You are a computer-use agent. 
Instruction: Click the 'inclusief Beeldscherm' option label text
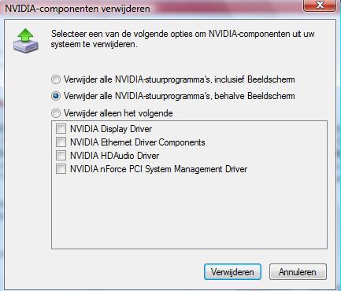(x=180, y=79)
